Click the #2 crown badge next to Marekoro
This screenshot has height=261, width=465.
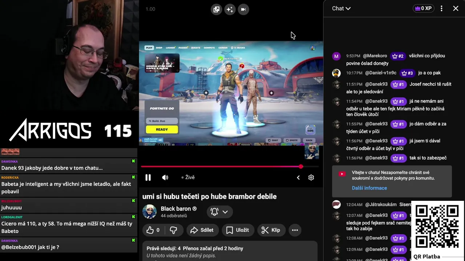tap(398, 56)
